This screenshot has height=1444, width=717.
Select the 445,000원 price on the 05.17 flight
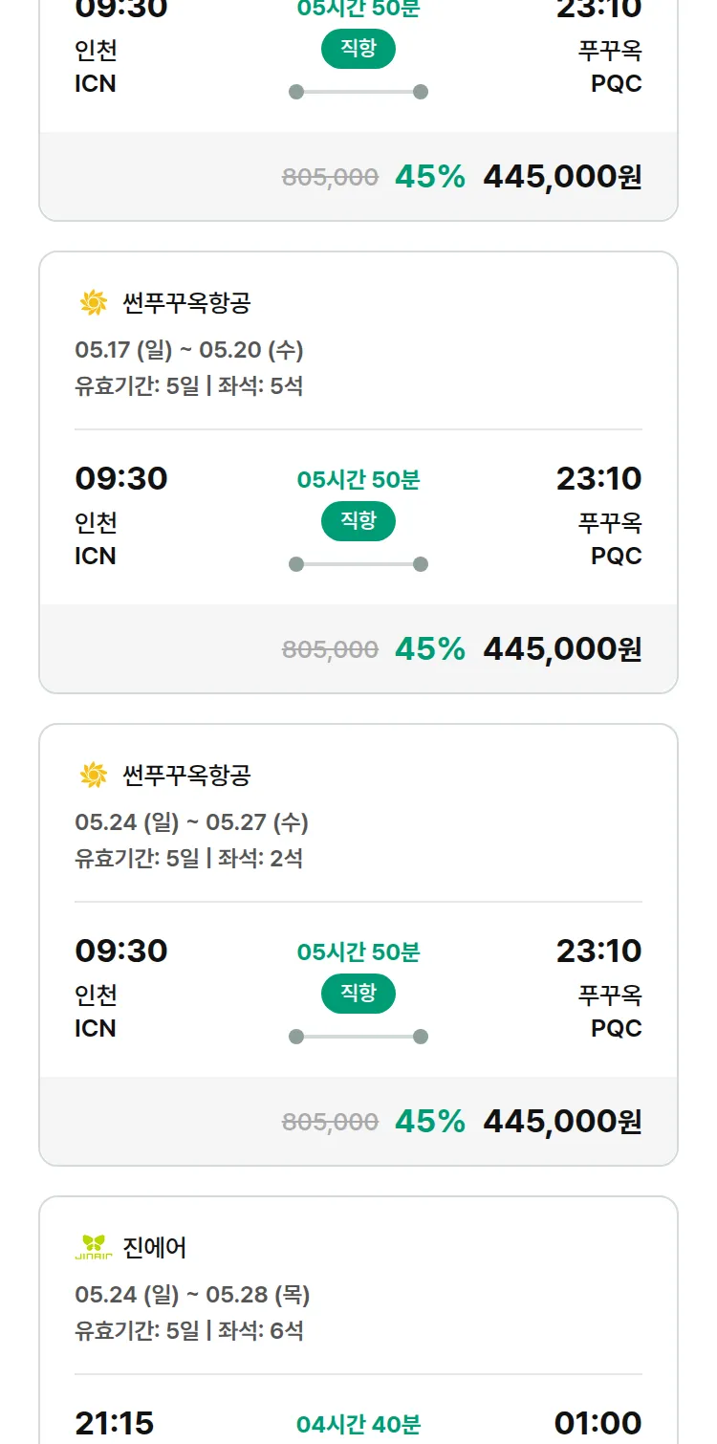click(x=562, y=648)
